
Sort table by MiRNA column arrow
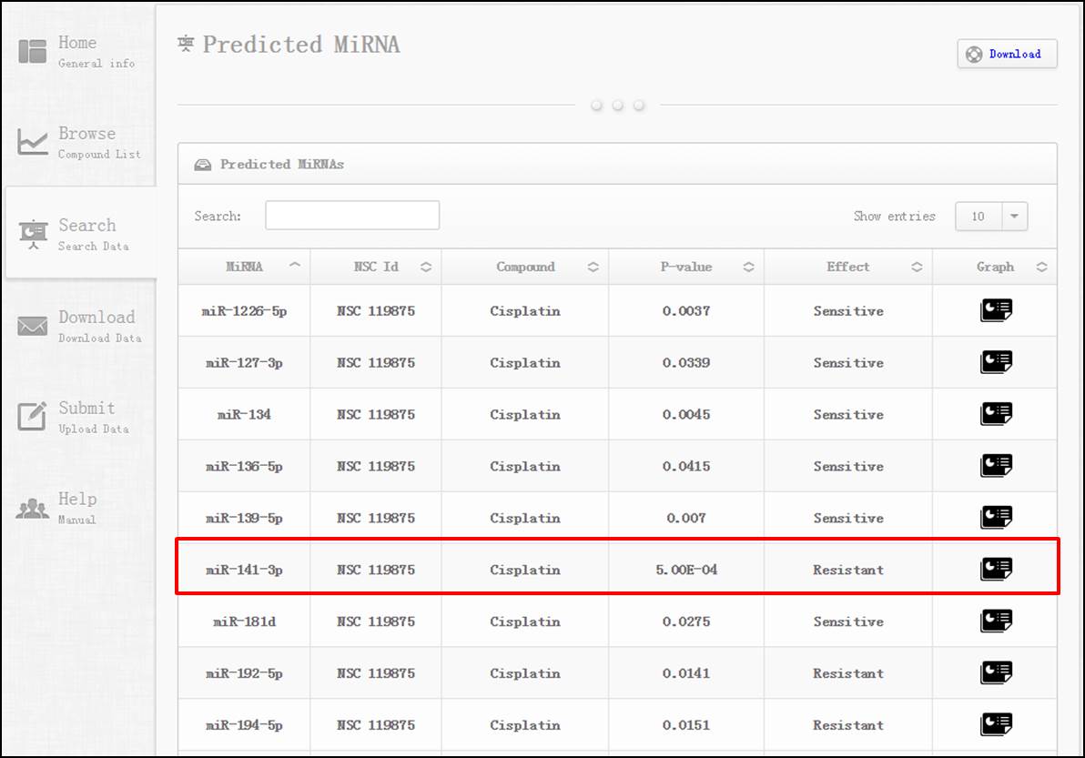coord(295,265)
